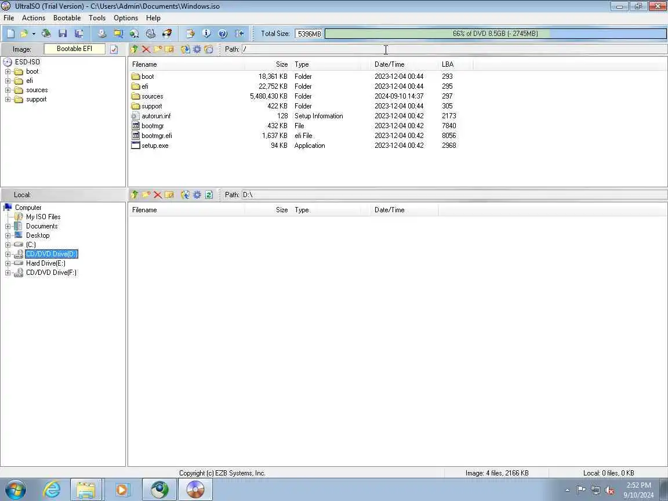Click the Add Files toolbar icon
The height and width of the screenshot is (501, 668).
click(x=190, y=34)
